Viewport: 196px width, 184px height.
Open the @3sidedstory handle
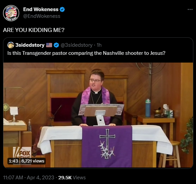pos(77,45)
